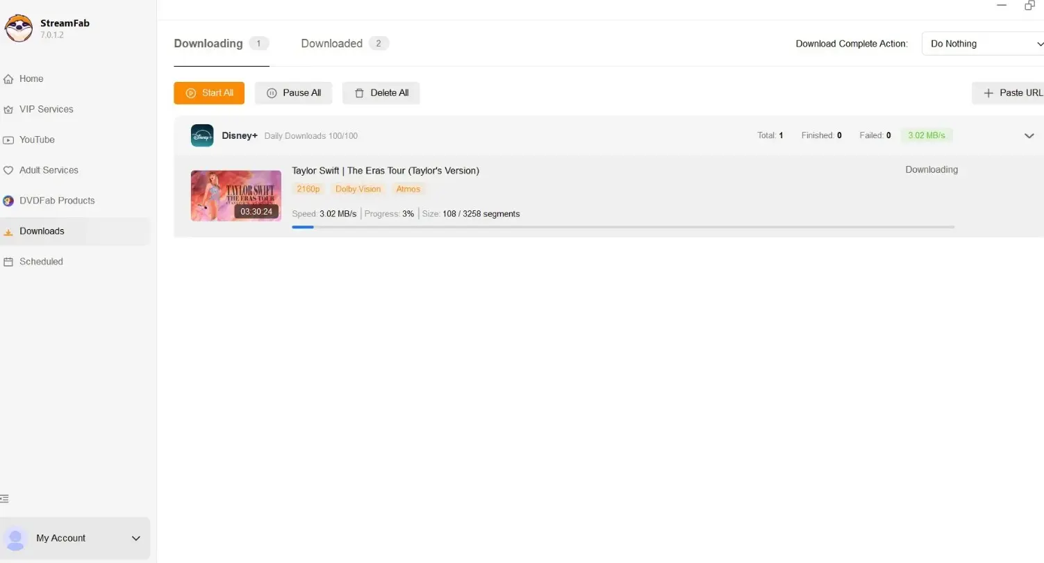Click the Taylor Swift Eras Tour title
The height and width of the screenshot is (563, 1044).
point(386,171)
